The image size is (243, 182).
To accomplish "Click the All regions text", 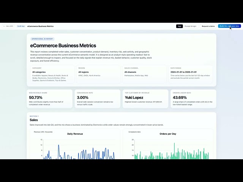I will click(x=84, y=72).
